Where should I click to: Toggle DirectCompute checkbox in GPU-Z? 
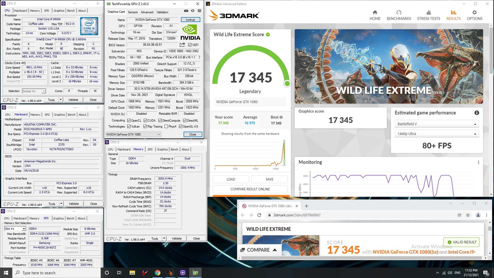(x=160, y=120)
